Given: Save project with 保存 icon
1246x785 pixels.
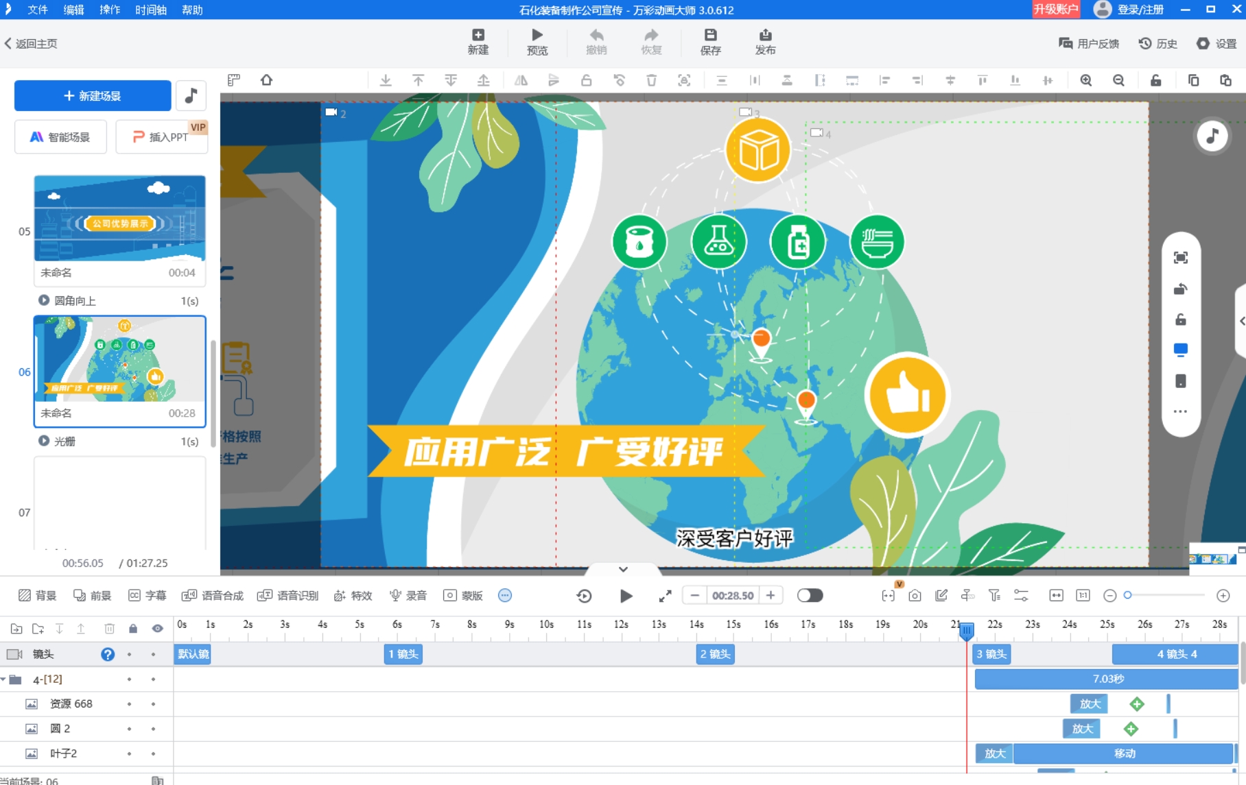Looking at the screenshot, I should click(x=710, y=42).
